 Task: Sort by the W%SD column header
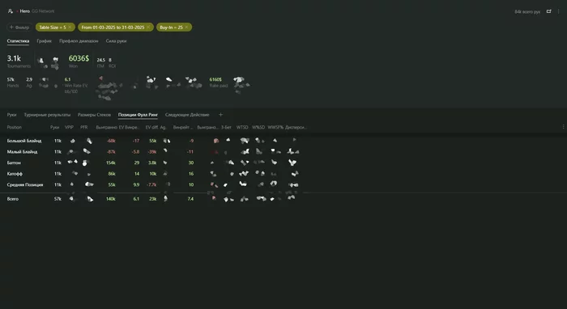(x=258, y=127)
